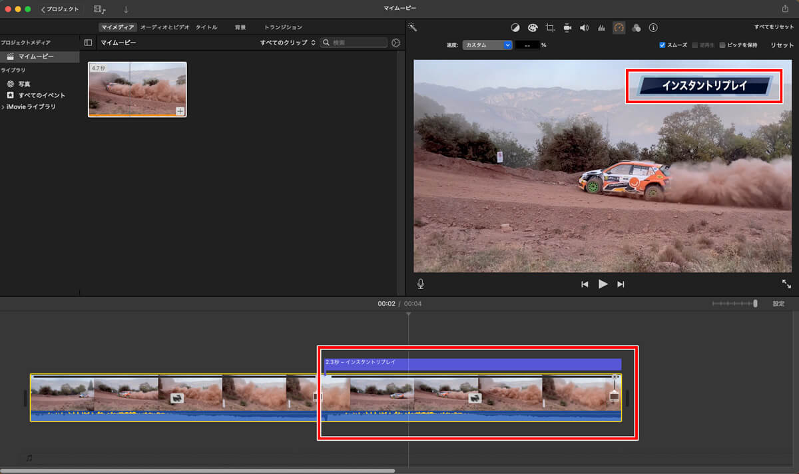Apply auto-enhance with the magic wand
The image size is (799, 474).
tap(413, 27)
